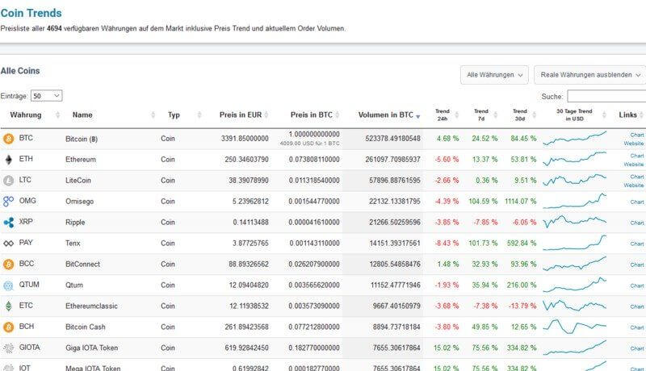The width and height of the screenshot is (646, 371).
Task: Click Bitcoin Cash 30-day trend sparkline
Action: (x=575, y=327)
